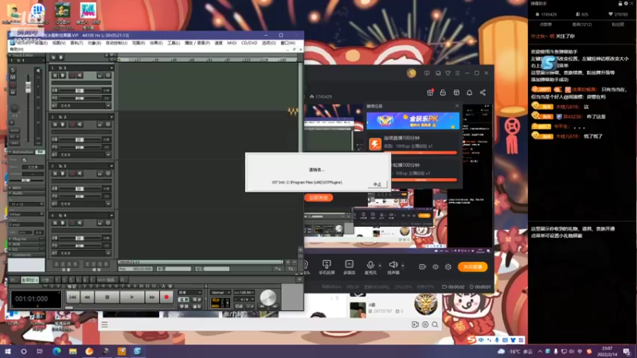Viewport: 637px width, 358px height.
Task: Click the gold avatar icon in the streaming app title bar
Action: [412, 73]
